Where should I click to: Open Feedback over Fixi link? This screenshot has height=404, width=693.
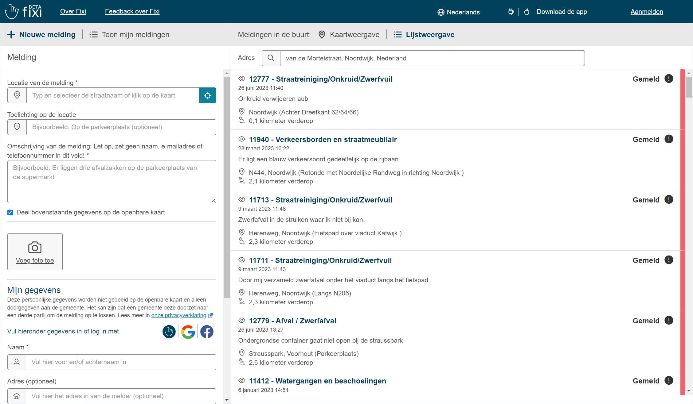[x=132, y=11]
